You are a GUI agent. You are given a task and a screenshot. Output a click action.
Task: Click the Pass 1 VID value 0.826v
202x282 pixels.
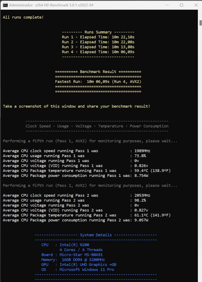click(141, 166)
